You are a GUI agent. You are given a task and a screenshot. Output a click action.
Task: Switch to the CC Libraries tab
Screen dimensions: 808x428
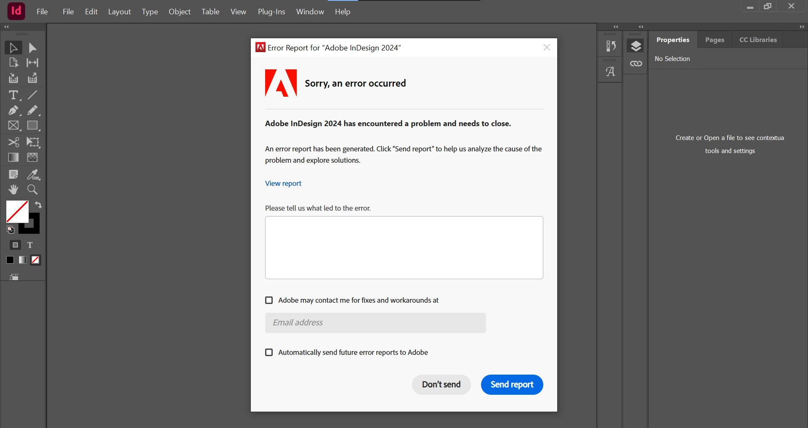coord(758,40)
